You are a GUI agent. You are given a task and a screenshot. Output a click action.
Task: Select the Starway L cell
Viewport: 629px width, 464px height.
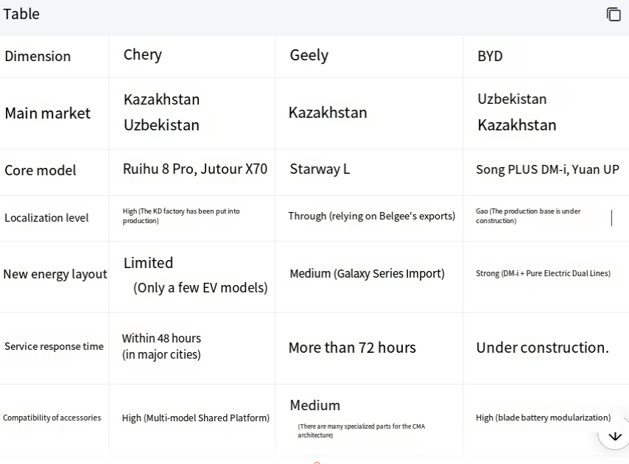click(x=320, y=169)
